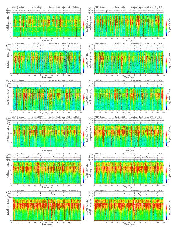Image resolution: width=177 pixels, height=229 pixels.
Task: Click the PSD color bar beside the 4:20:0 spectrogram
Action: pos(84,175)
